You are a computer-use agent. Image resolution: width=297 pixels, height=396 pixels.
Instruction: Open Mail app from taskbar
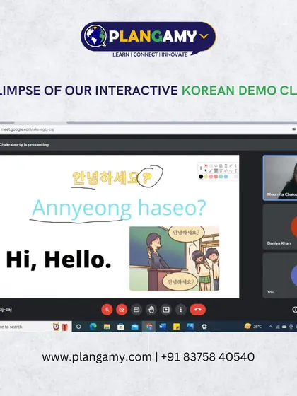click(135, 327)
